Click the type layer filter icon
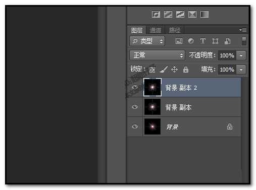 pyautogui.click(x=203, y=41)
